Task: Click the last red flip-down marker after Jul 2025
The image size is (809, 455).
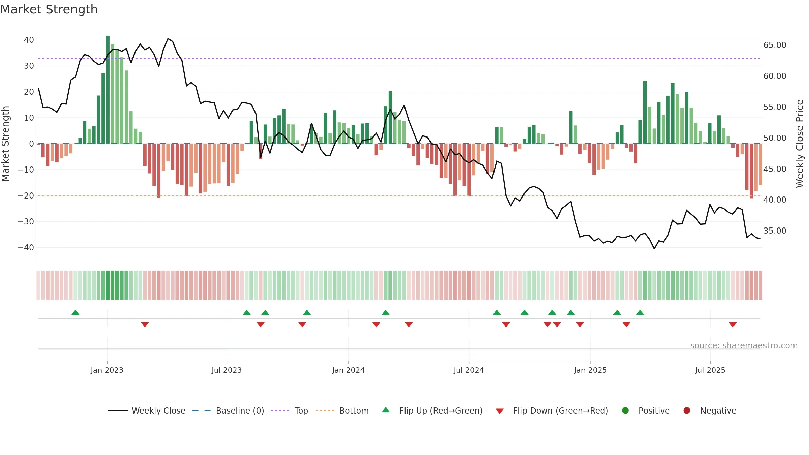Action: pos(733,324)
